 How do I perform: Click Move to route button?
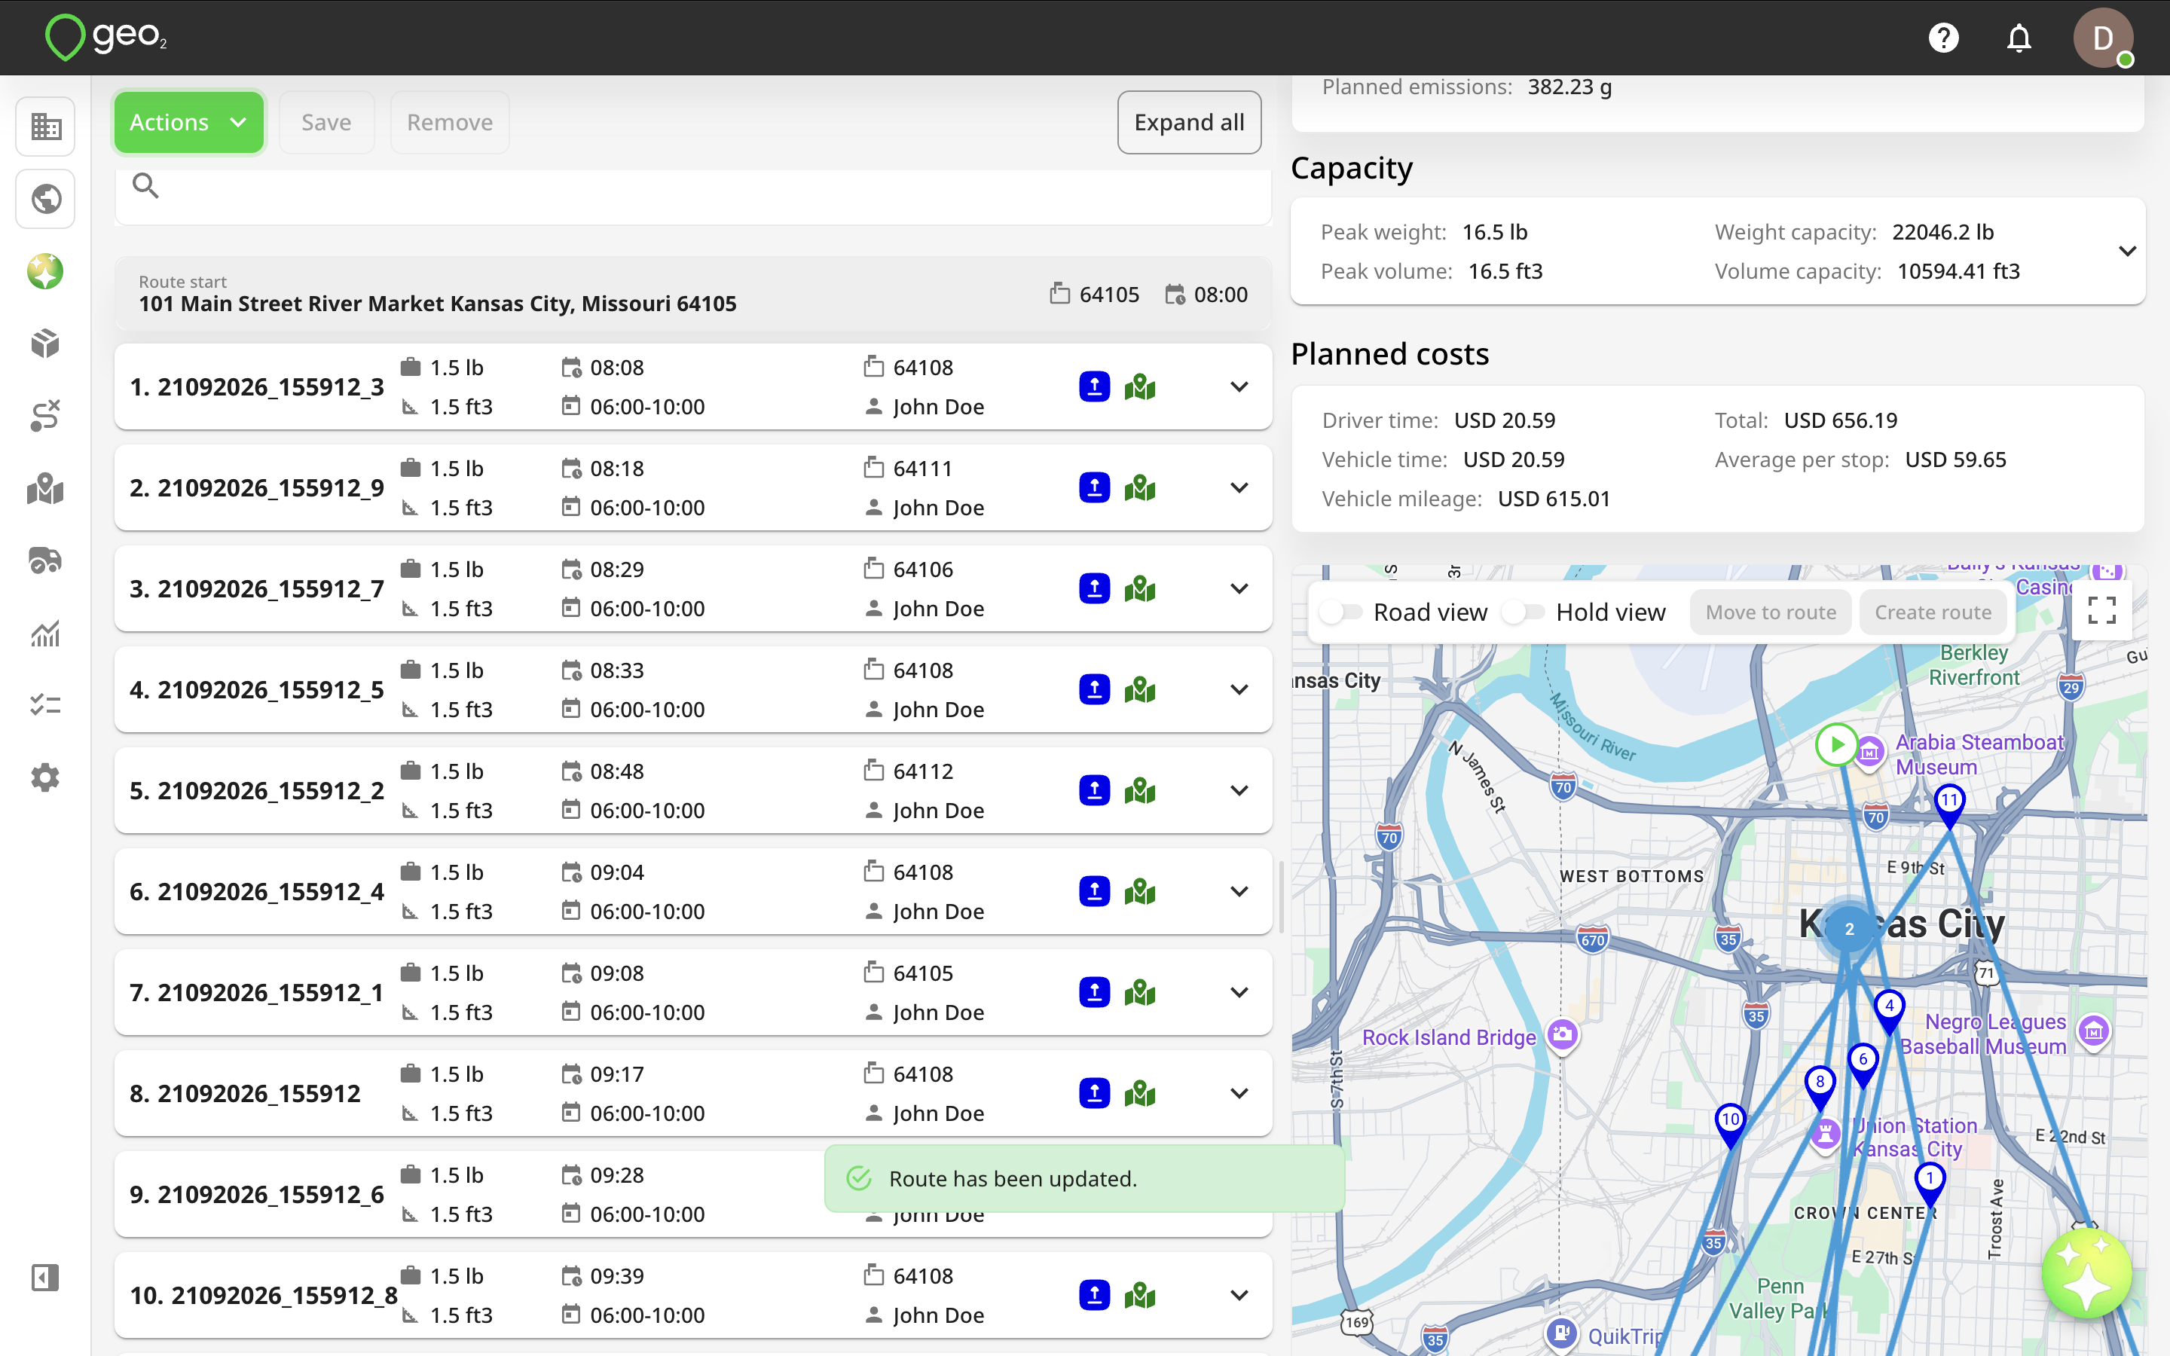click(x=1770, y=612)
